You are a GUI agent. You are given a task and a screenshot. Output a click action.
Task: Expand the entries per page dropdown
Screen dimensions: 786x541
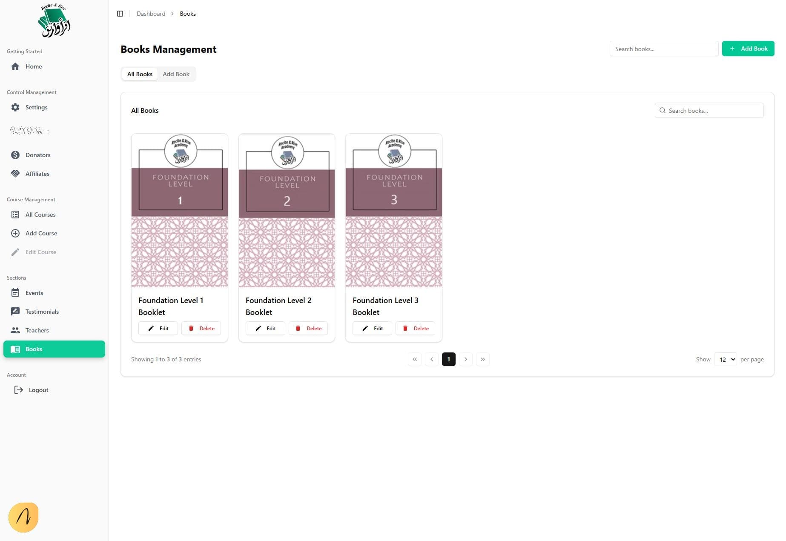coord(725,359)
